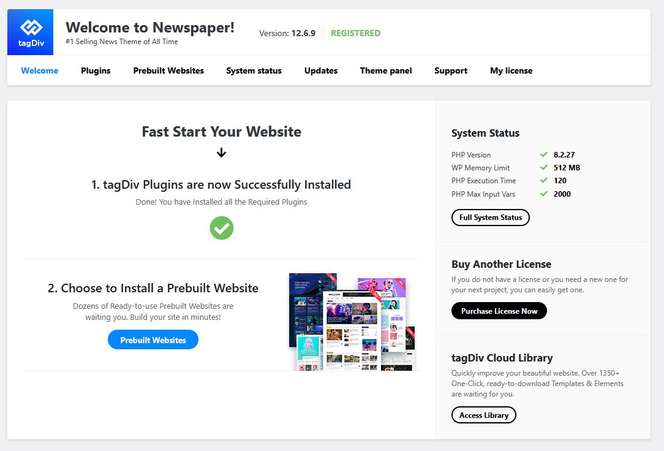Click the WP Memory Limit label
664x451 pixels.
pyautogui.click(x=480, y=168)
